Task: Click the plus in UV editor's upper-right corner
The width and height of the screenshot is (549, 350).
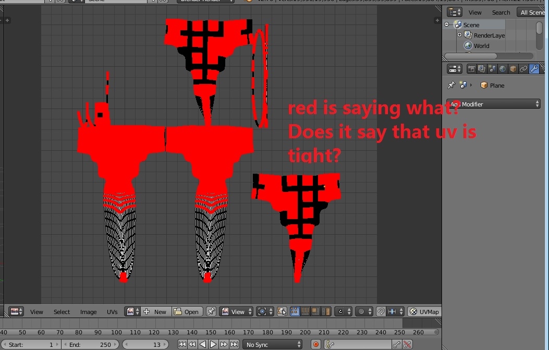Action: (437, 20)
